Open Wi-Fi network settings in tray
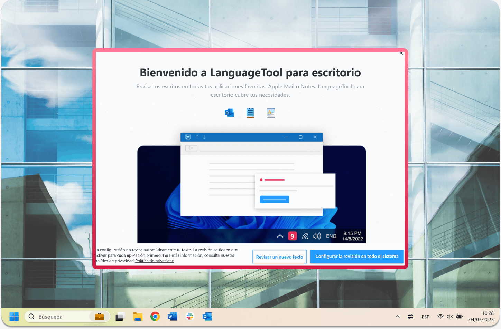Screen dimensions: 501x329 (x=440, y=317)
